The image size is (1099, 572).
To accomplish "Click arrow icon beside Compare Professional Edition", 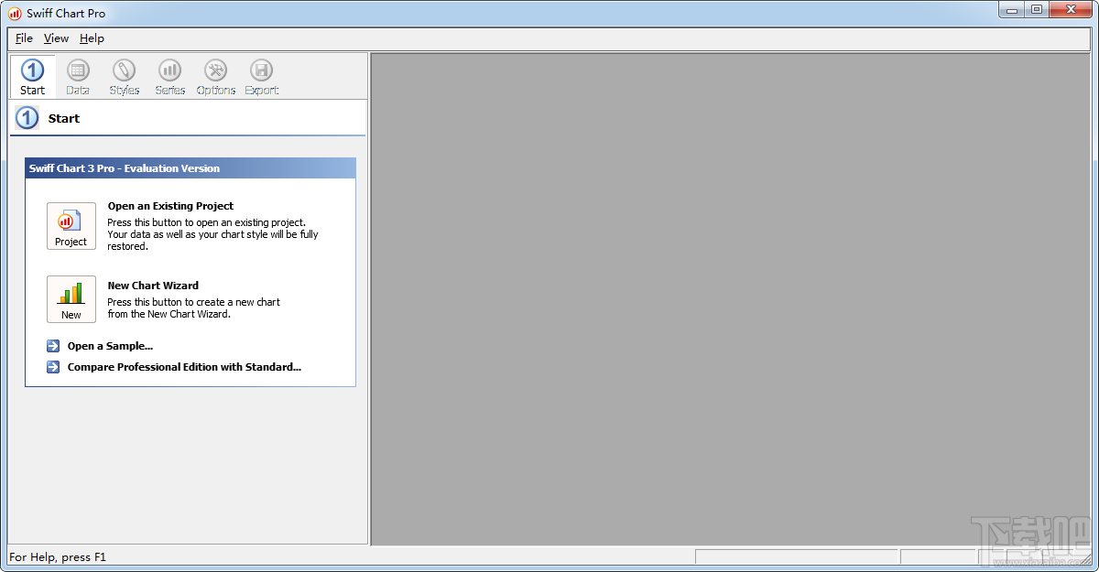I will click(53, 367).
